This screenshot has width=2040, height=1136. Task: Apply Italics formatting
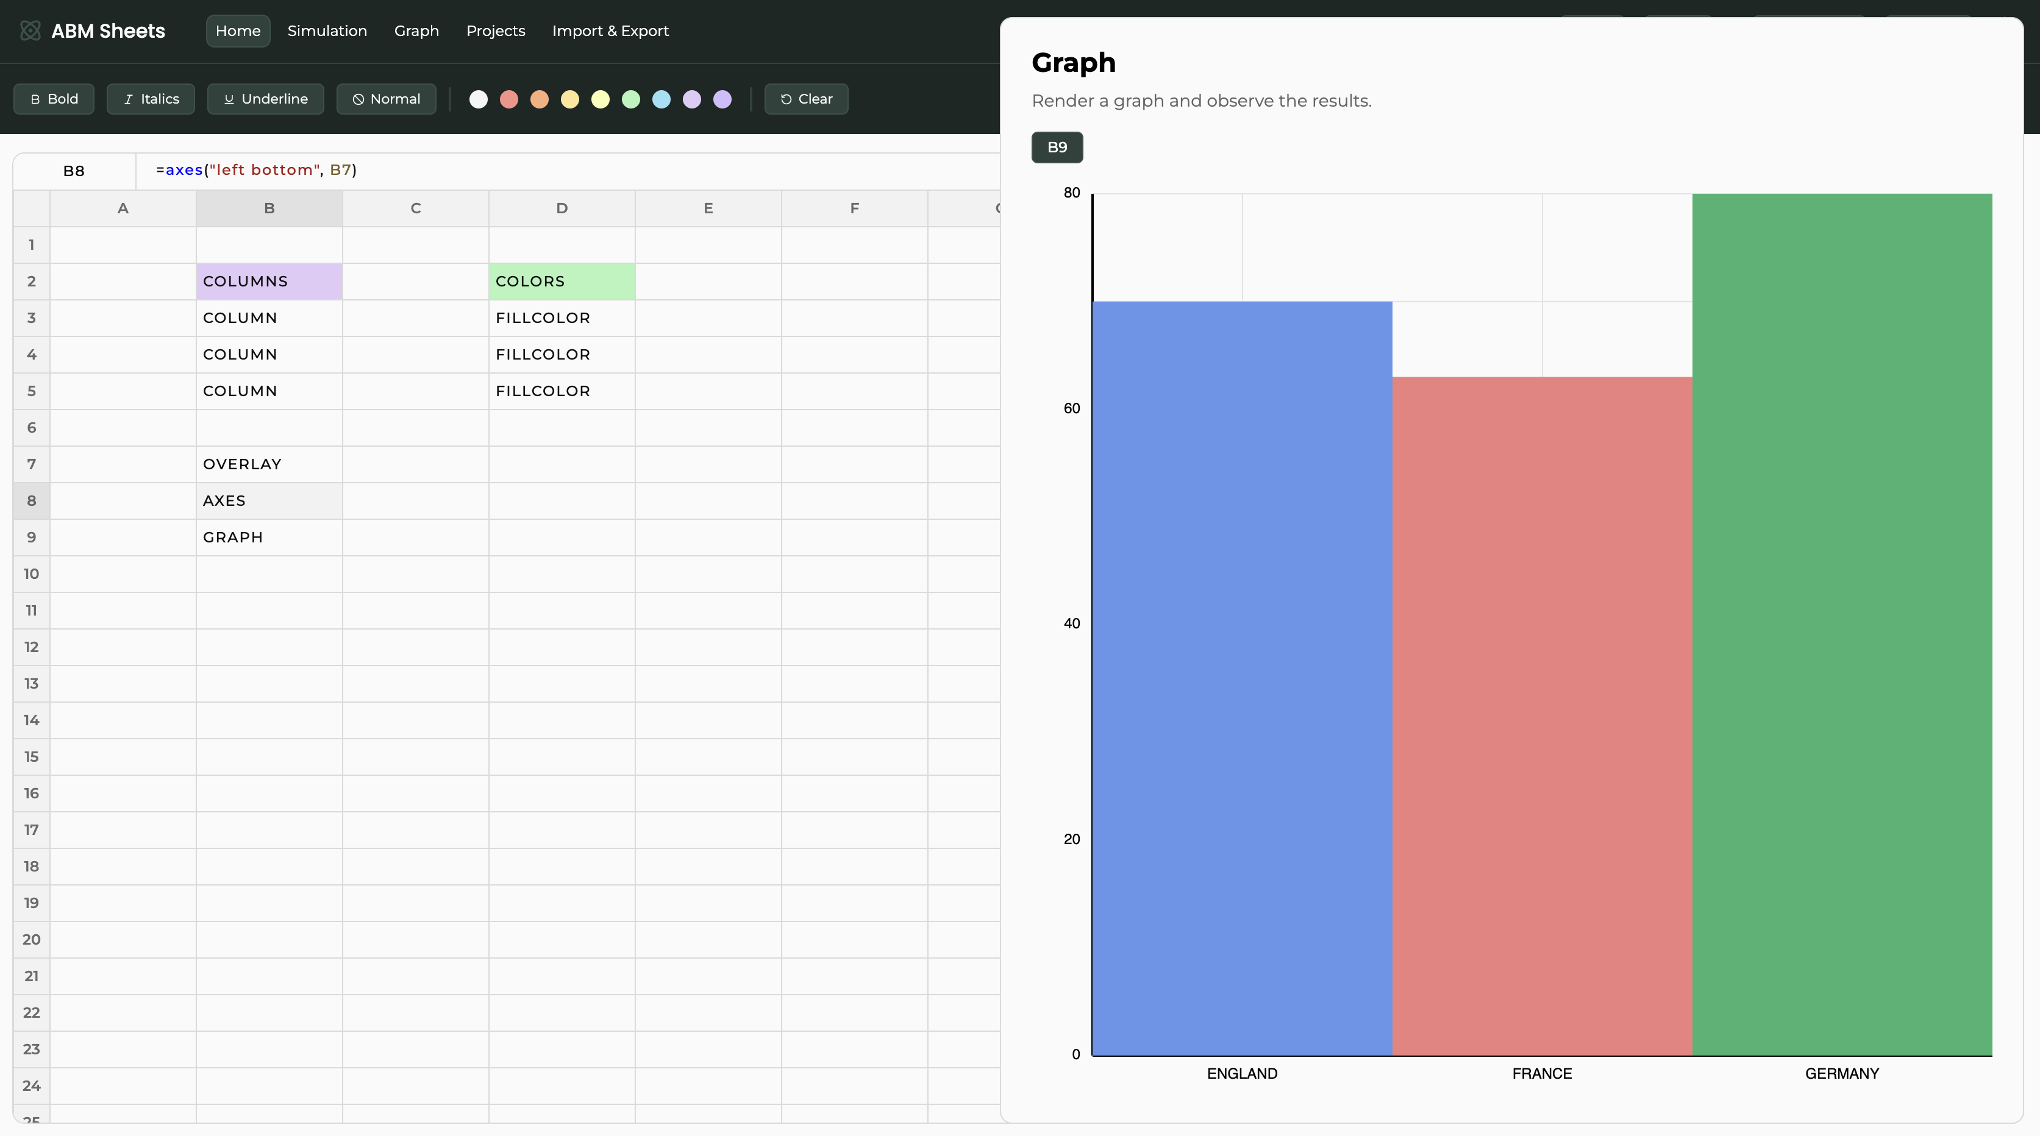[151, 99]
